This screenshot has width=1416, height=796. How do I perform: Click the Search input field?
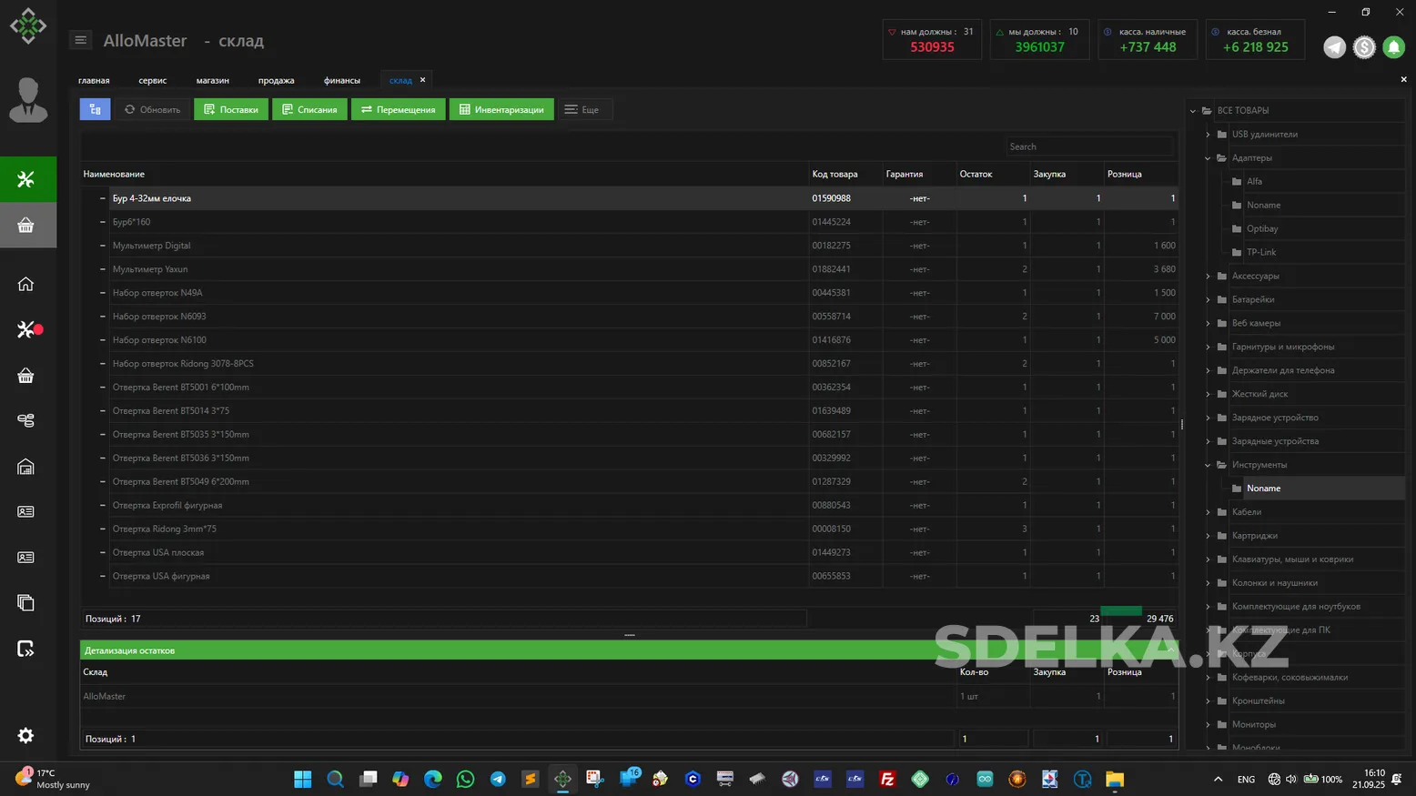[1087, 146]
